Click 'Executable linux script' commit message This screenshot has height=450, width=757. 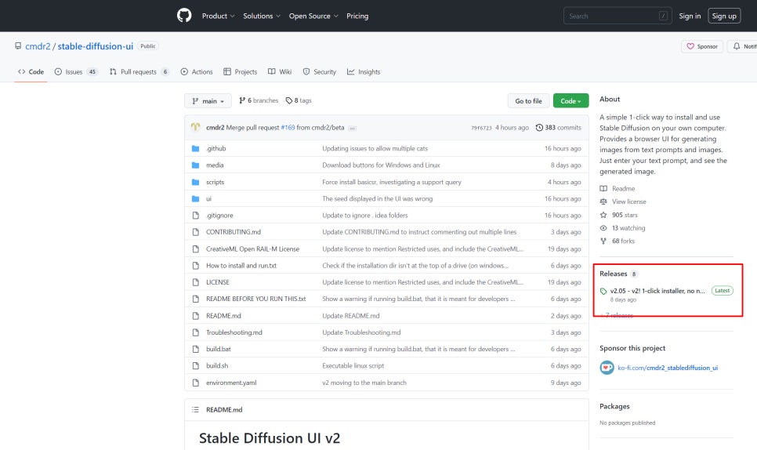click(x=353, y=365)
